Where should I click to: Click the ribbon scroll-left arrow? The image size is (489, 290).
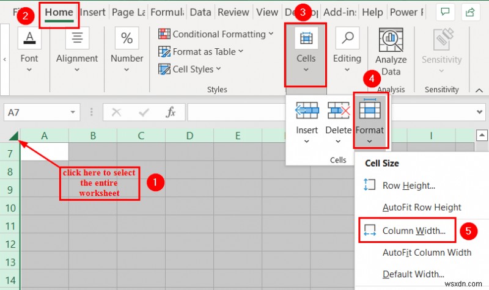point(5,59)
